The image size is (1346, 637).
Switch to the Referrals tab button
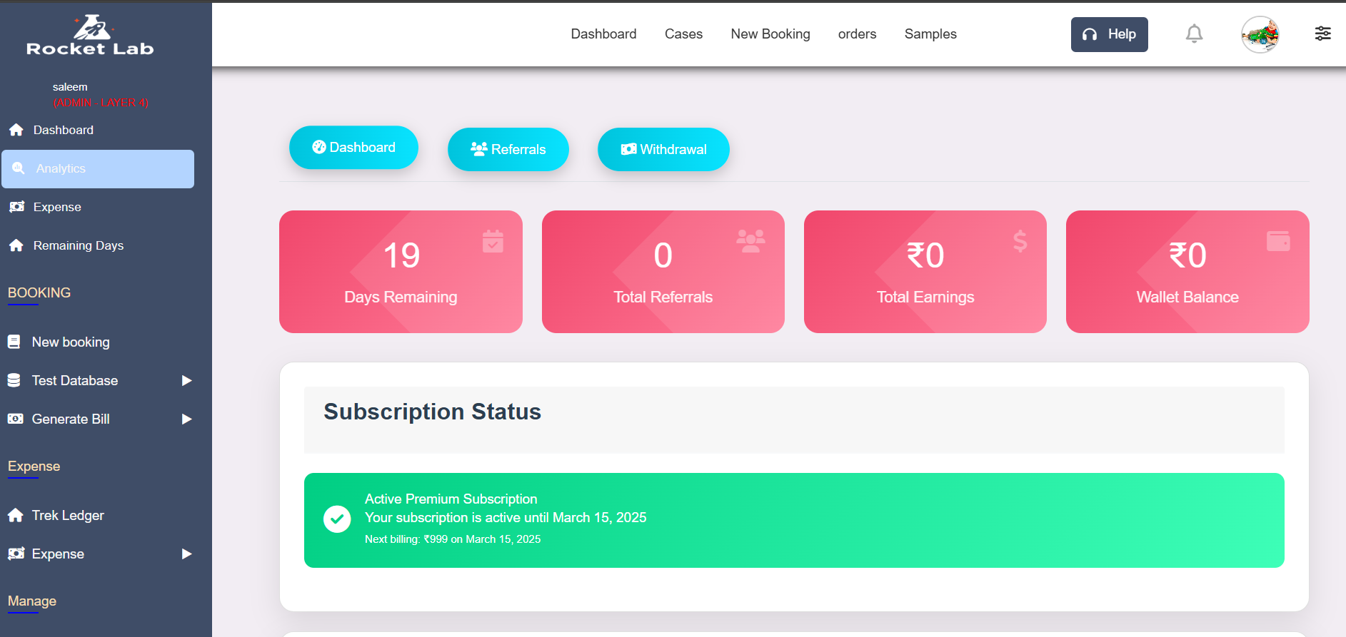[508, 149]
